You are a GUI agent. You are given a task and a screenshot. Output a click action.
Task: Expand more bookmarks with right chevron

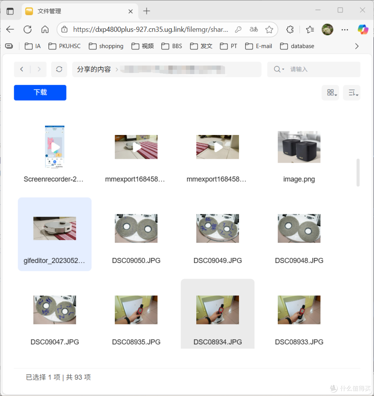tap(357, 46)
